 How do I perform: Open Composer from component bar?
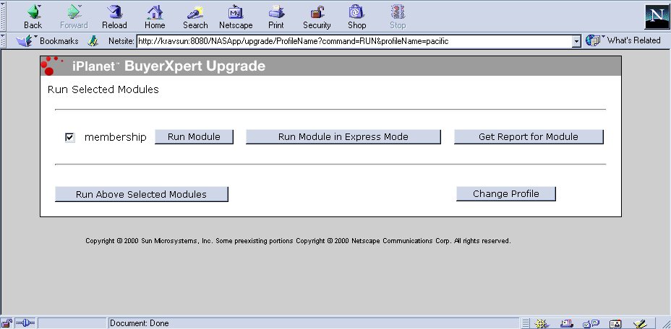[x=640, y=324]
